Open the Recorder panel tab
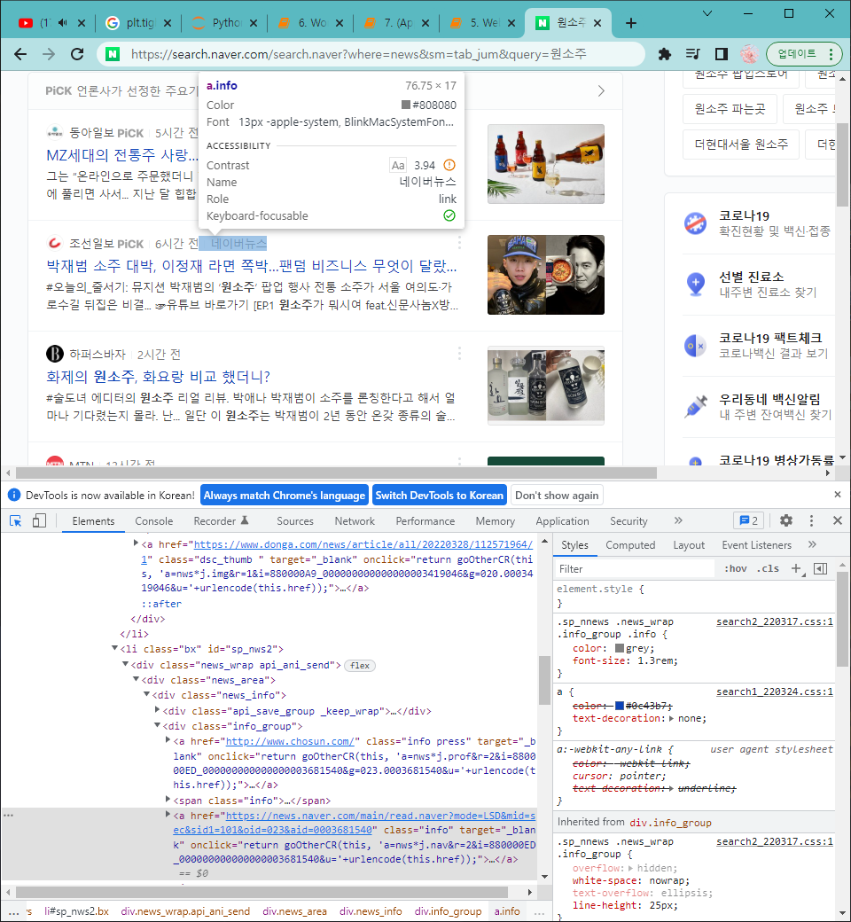Screen dimensions: 851x922 pos(221,521)
